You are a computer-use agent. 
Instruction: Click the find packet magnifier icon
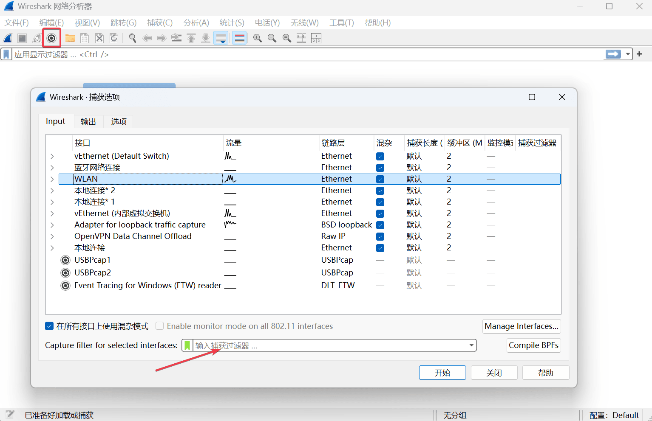133,38
